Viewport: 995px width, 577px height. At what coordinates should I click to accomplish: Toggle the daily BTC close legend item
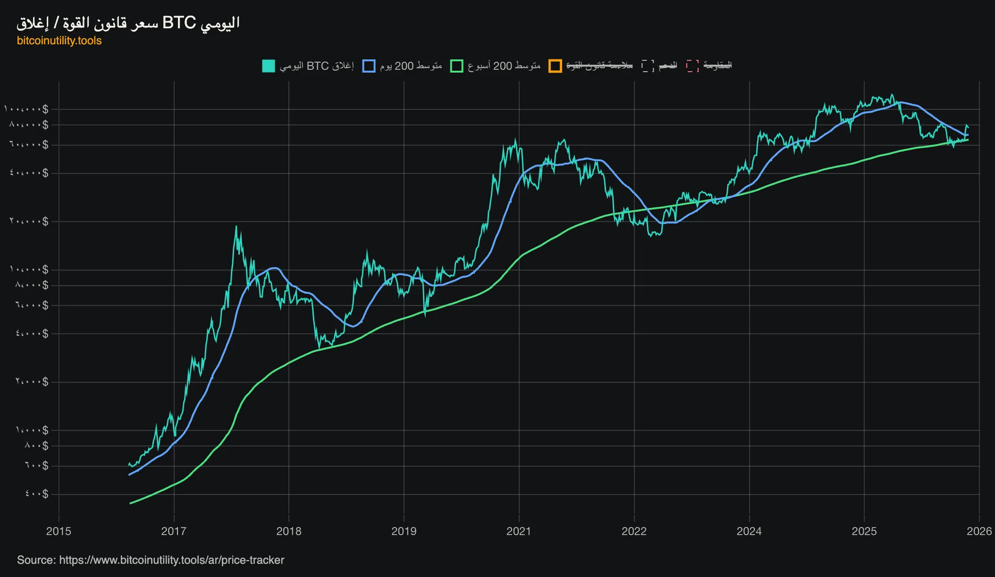coord(308,66)
